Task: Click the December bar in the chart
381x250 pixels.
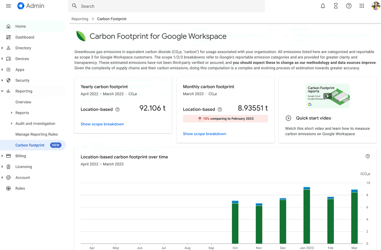Action: point(283,221)
